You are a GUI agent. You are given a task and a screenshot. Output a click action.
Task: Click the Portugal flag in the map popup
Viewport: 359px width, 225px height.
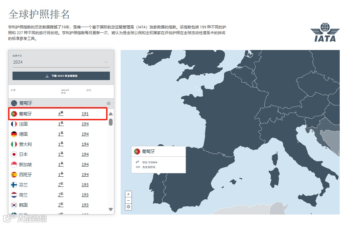pyautogui.click(x=137, y=151)
